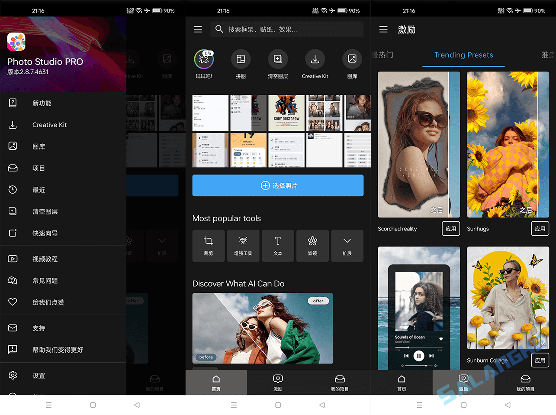Open the 拼图 collage maker

[241, 58]
